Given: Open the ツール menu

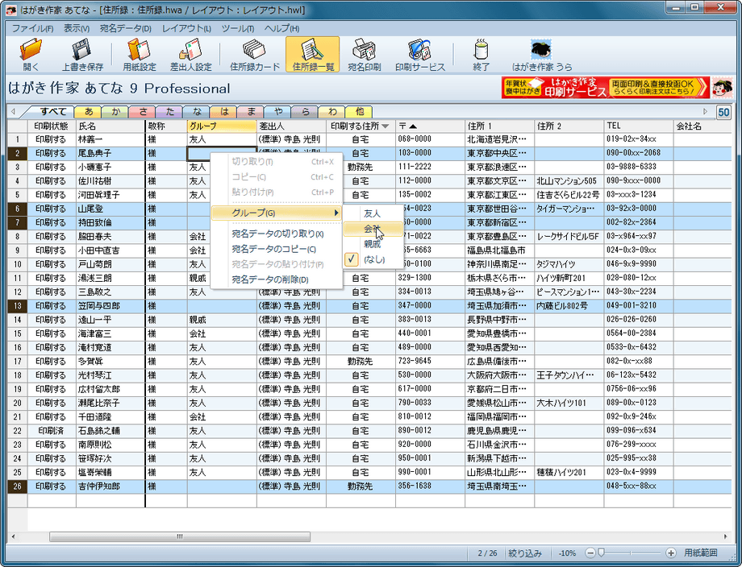Looking at the screenshot, I should coord(238,28).
